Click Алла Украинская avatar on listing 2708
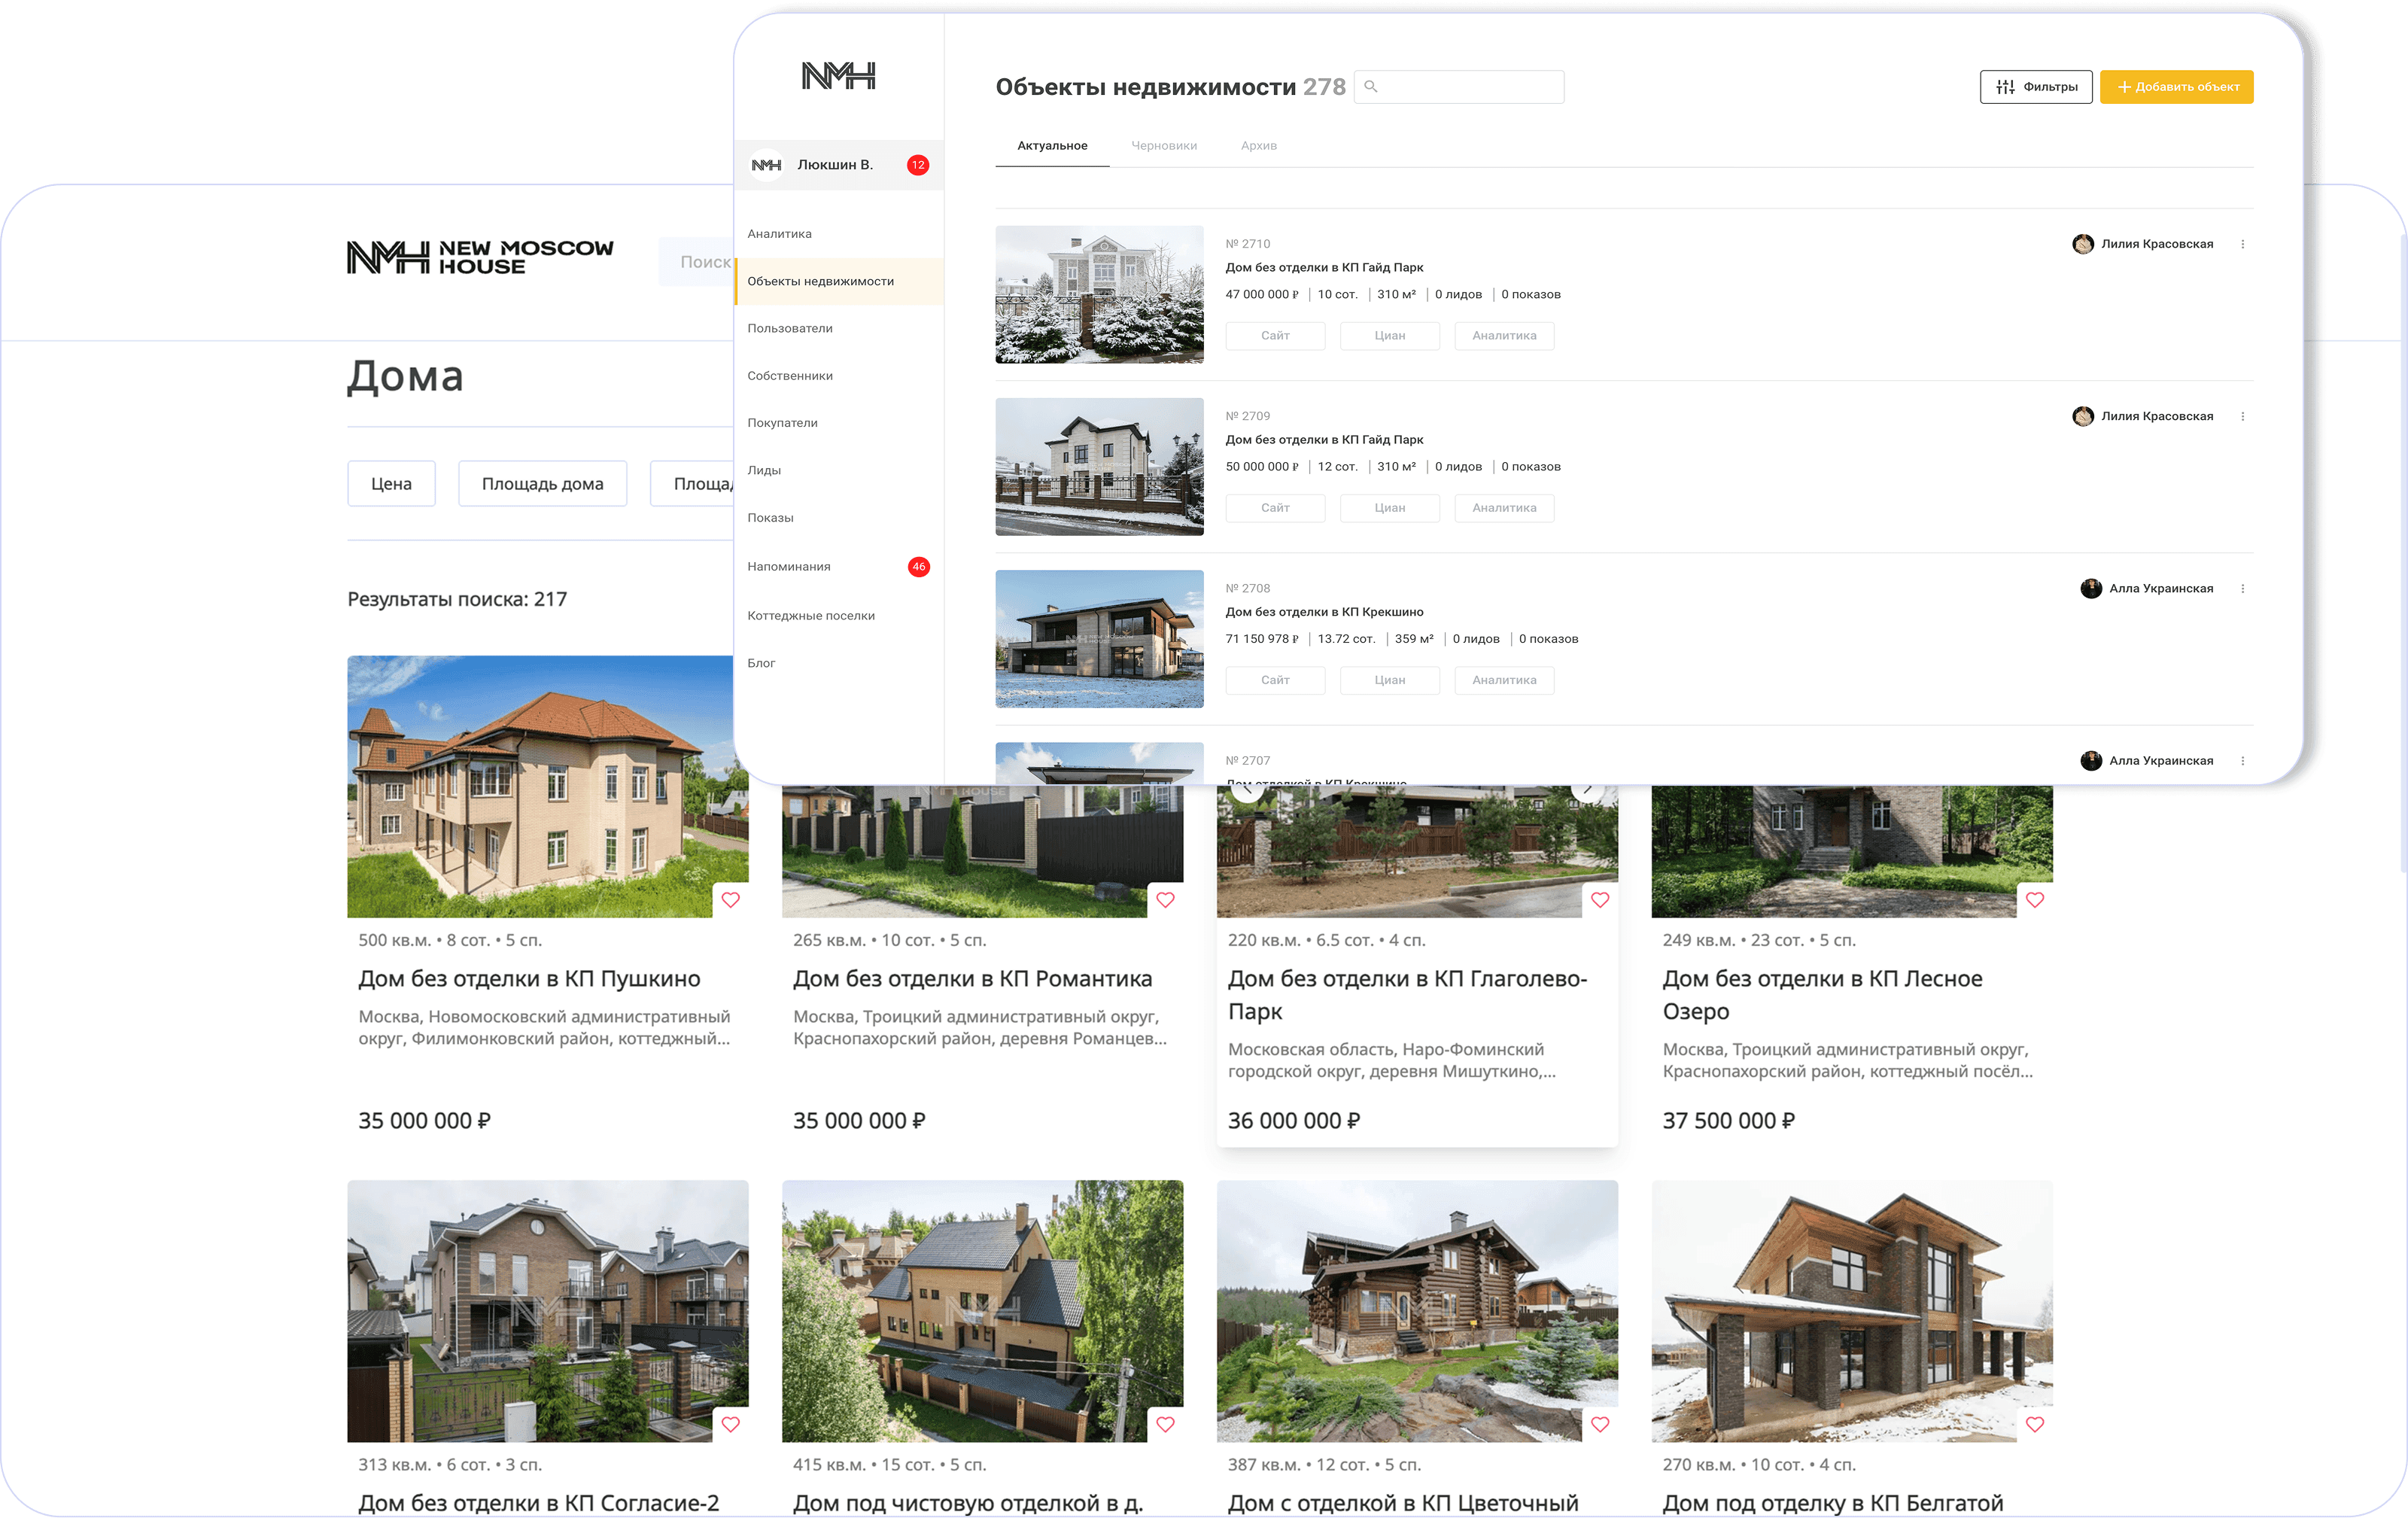The image size is (2408, 1518). click(2091, 589)
